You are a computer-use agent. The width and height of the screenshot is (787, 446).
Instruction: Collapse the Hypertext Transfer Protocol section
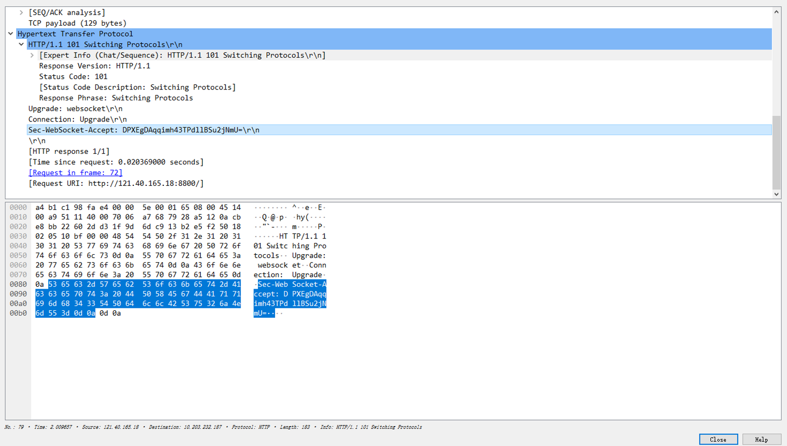(x=11, y=34)
